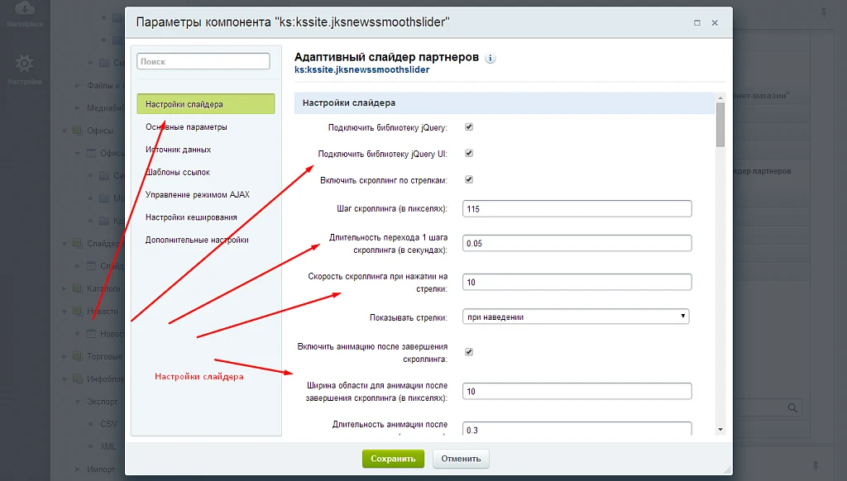This screenshot has width=847, height=481.
Task: Focus the 'Длительность анимации после' field with 0.3
Action: (x=577, y=429)
